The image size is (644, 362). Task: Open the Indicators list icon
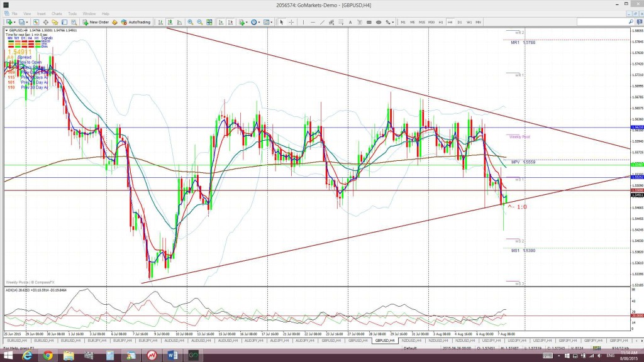pyautogui.click(x=241, y=22)
